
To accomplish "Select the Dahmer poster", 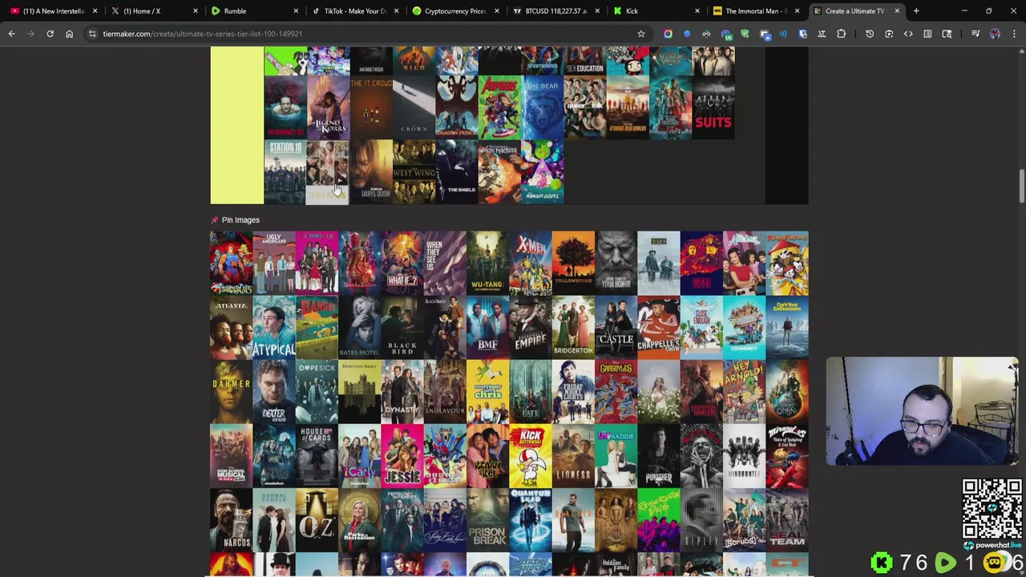I will pos(231,391).
